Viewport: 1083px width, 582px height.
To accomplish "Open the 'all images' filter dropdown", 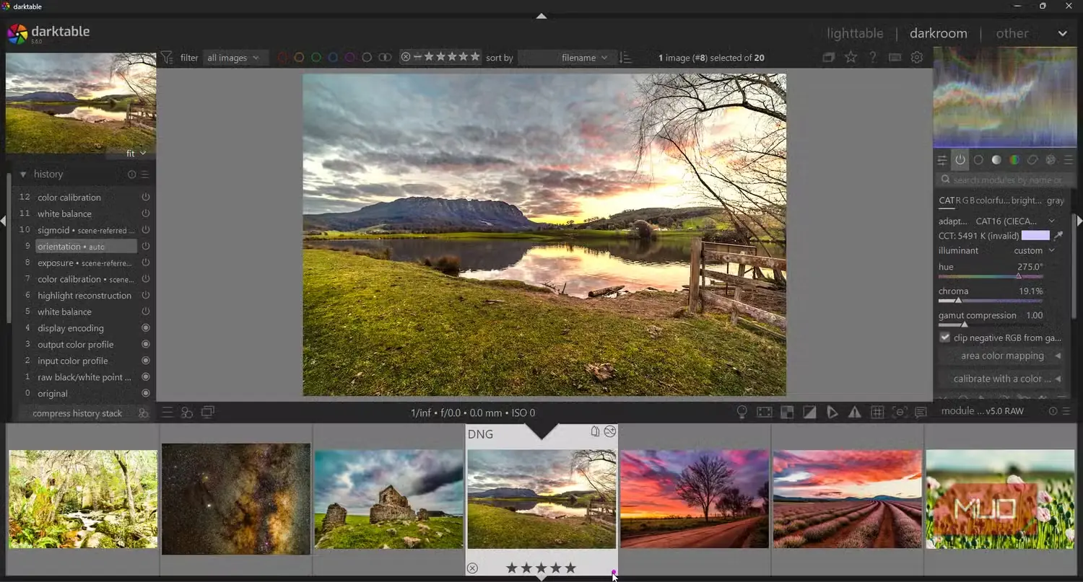I will click(x=234, y=58).
